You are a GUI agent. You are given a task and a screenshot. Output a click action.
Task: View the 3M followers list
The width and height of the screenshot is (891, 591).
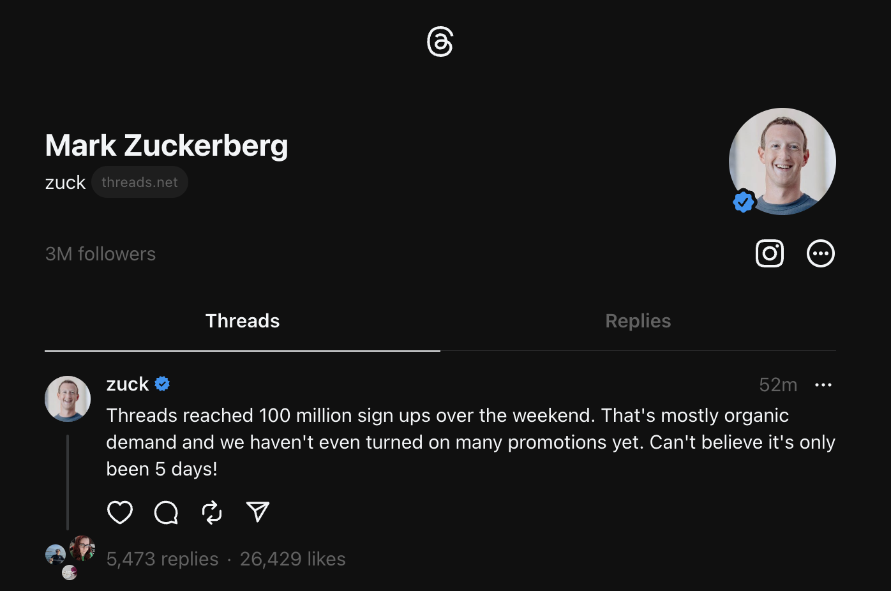coord(100,254)
